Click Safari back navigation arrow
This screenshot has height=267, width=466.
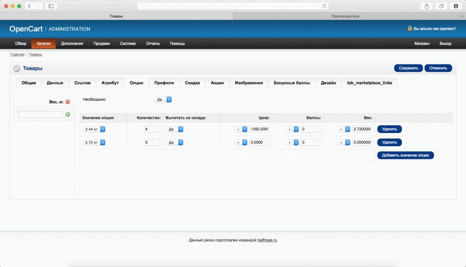tap(29, 6)
